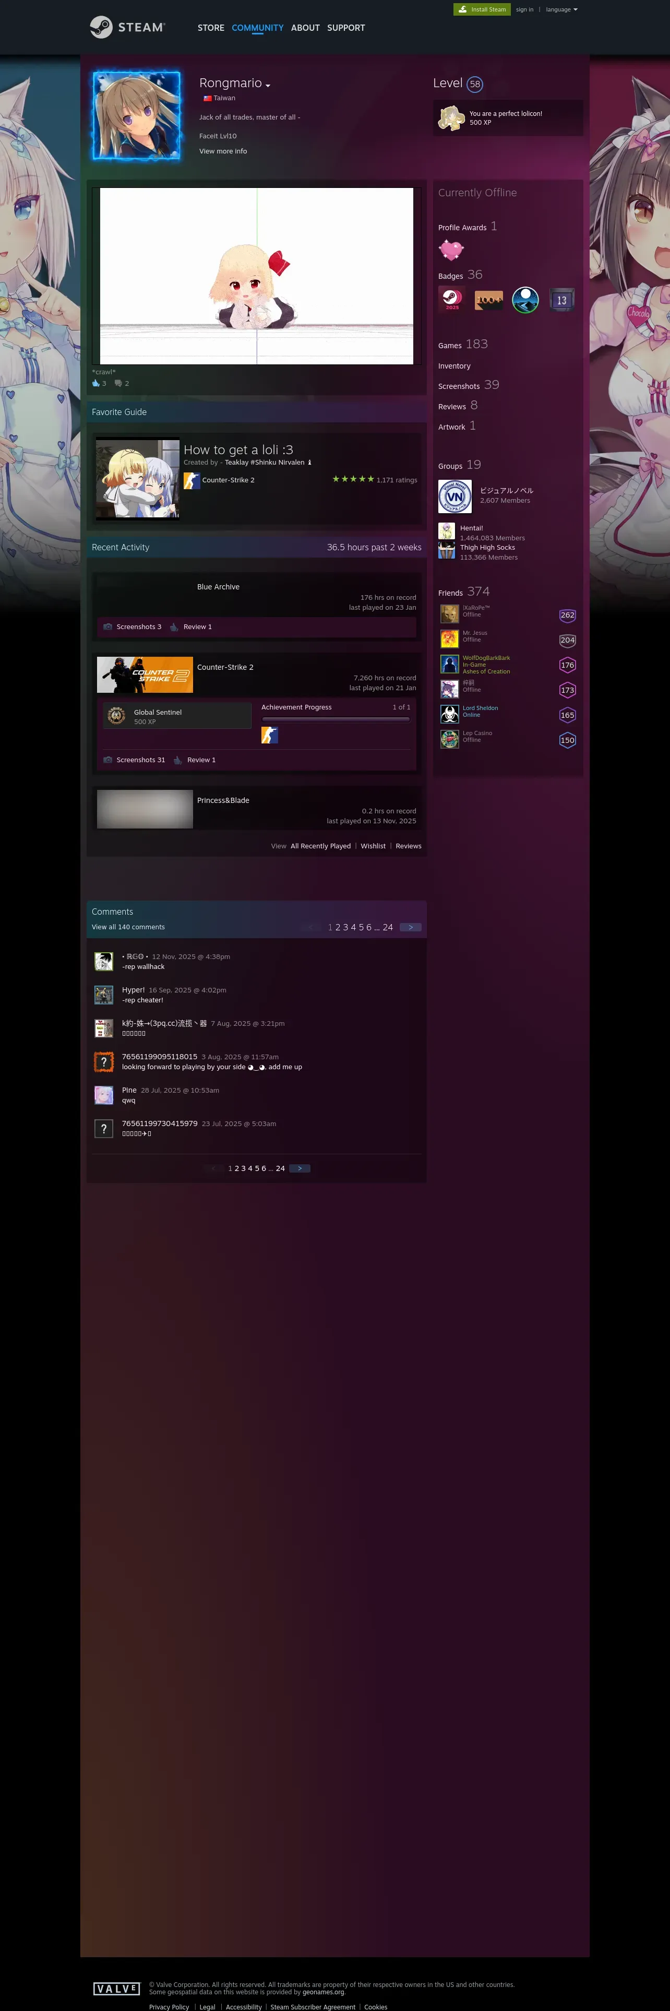Image resolution: width=670 pixels, height=2011 pixels.
Task: Open the perfect lolicon badge icon
Action: point(451,118)
